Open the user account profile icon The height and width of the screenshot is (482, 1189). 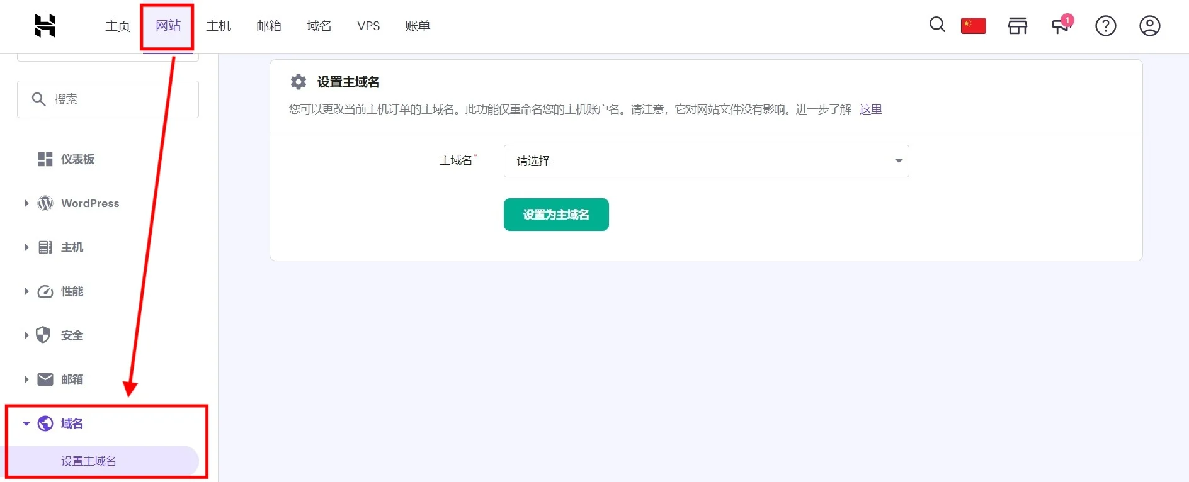[1149, 26]
